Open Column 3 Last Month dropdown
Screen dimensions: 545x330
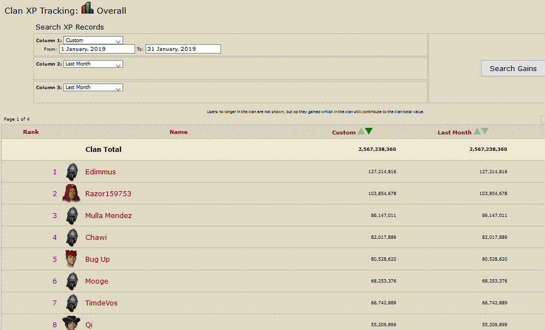pyautogui.click(x=93, y=87)
